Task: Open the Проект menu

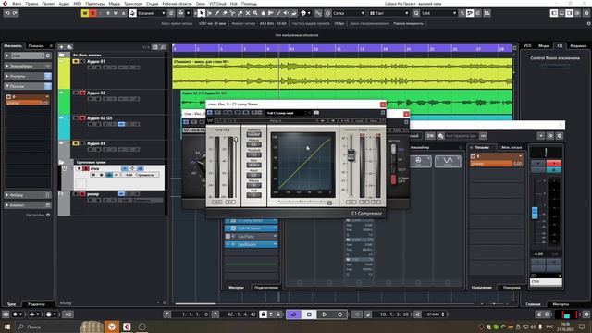Action: tap(48, 4)
